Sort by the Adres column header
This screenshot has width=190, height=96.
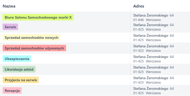click(139, 6)
